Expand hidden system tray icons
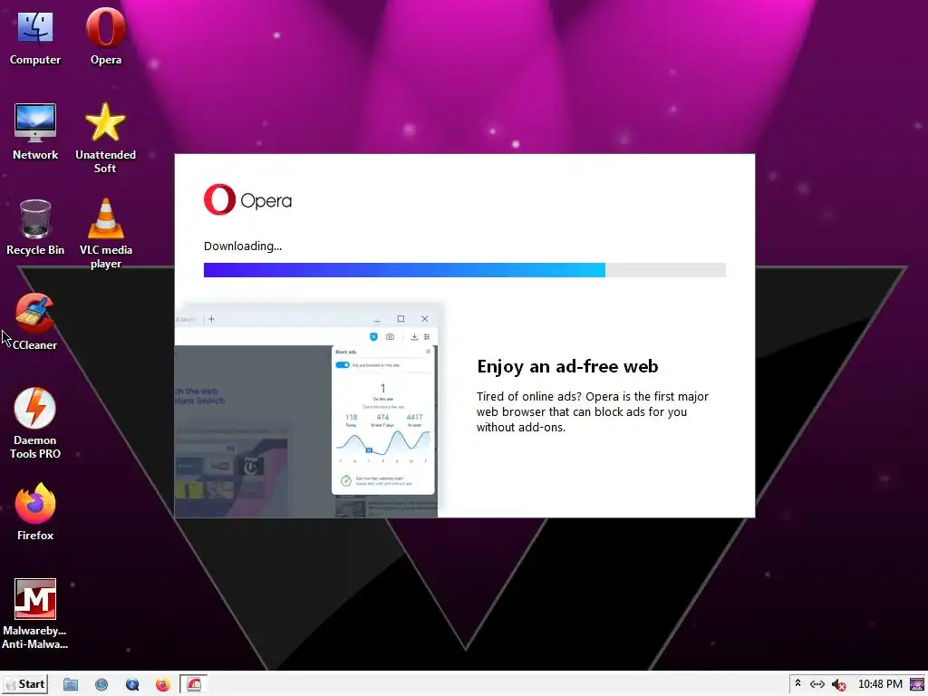928x696 pixels. click(797, 683)
